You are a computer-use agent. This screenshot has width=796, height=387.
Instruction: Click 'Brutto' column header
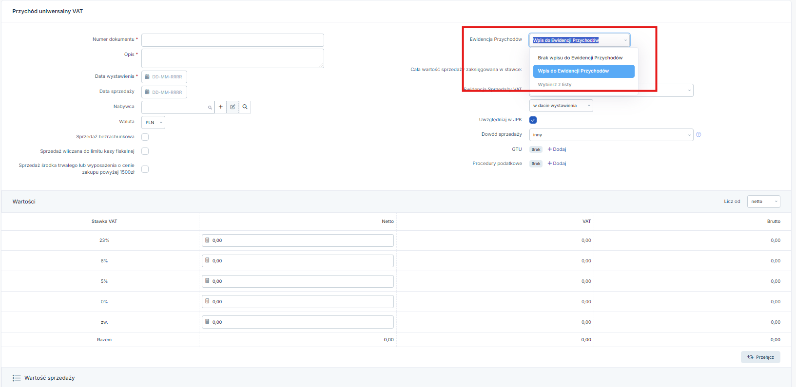click(774, 221)
